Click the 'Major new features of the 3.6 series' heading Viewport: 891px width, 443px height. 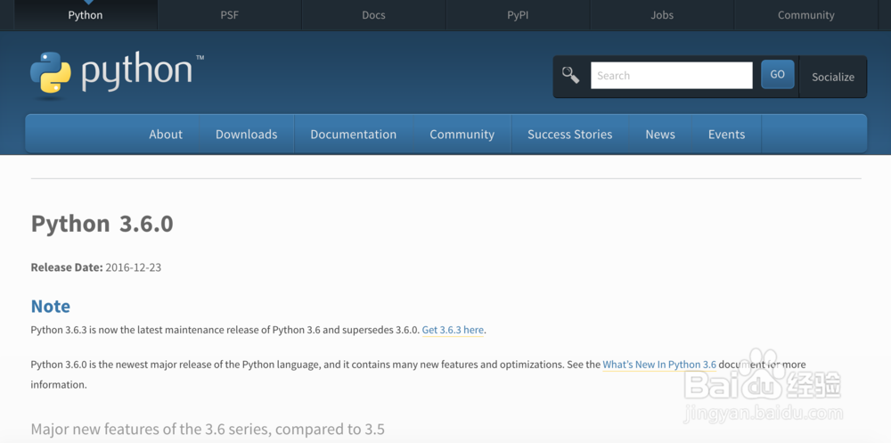click(x=208, y=429)
